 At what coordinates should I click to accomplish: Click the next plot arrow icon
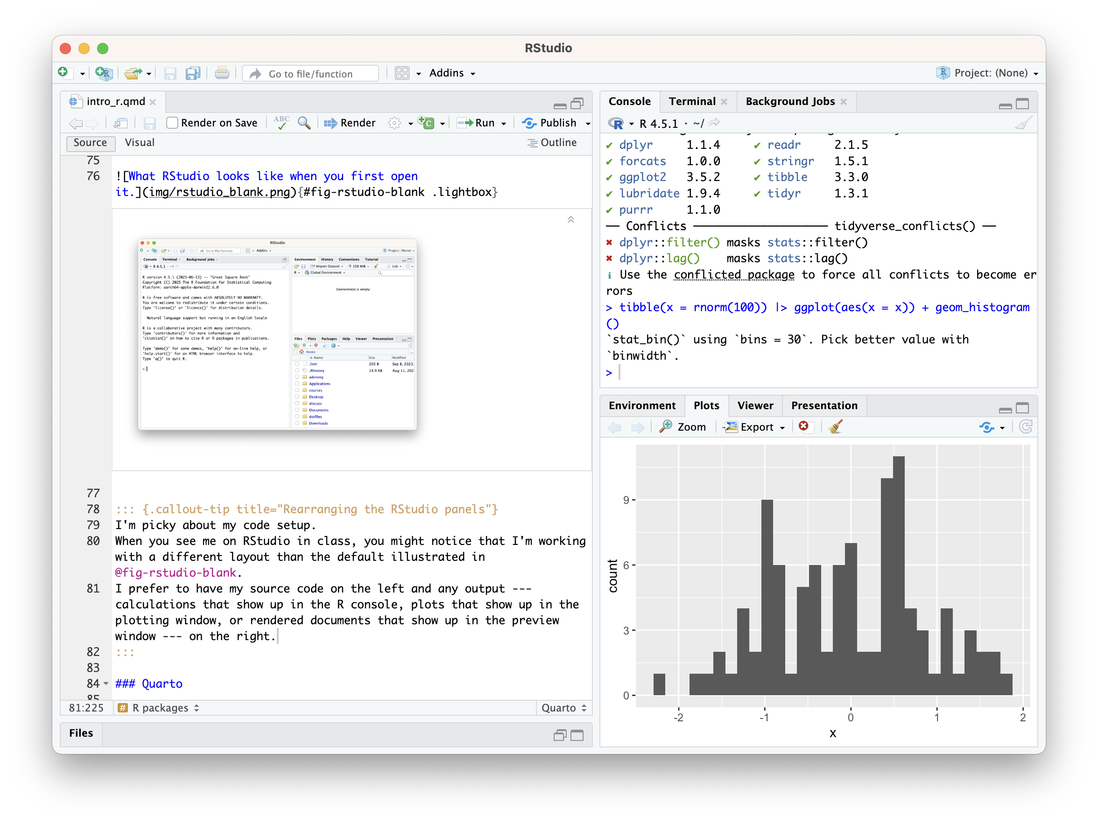[638, 427]
